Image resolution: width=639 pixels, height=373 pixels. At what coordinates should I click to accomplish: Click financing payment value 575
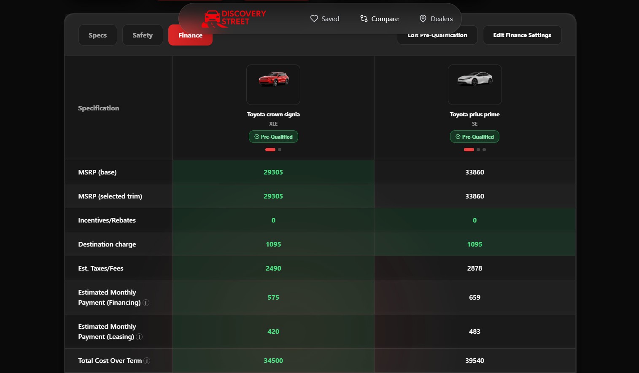coord(273,297)
